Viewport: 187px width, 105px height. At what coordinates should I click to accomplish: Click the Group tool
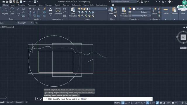[x=154, y=11]
